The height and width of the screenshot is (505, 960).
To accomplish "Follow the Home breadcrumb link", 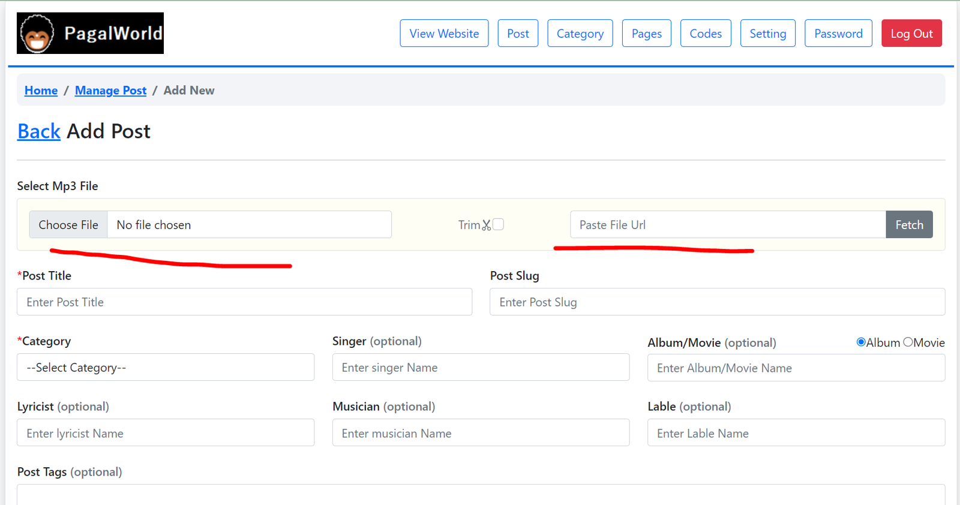I will (41, 91).
